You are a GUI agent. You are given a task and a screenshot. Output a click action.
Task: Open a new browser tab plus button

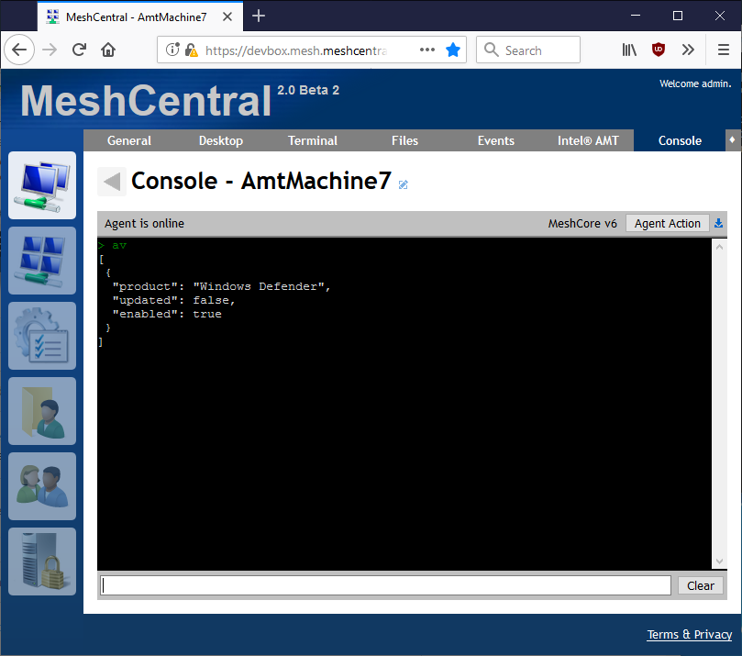click(x=259, y=17)
